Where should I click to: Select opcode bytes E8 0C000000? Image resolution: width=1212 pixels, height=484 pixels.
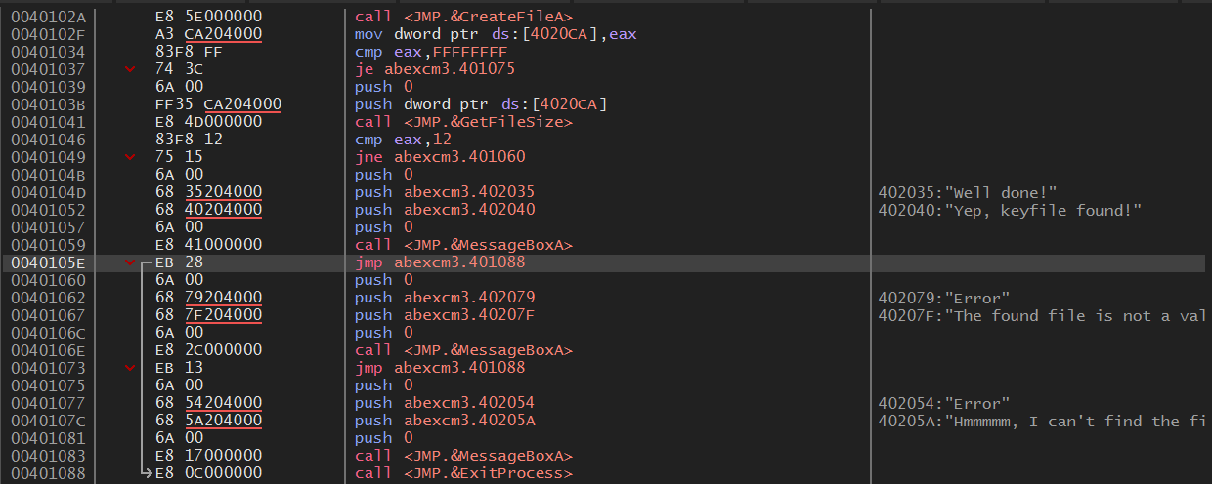coord(208,473)
